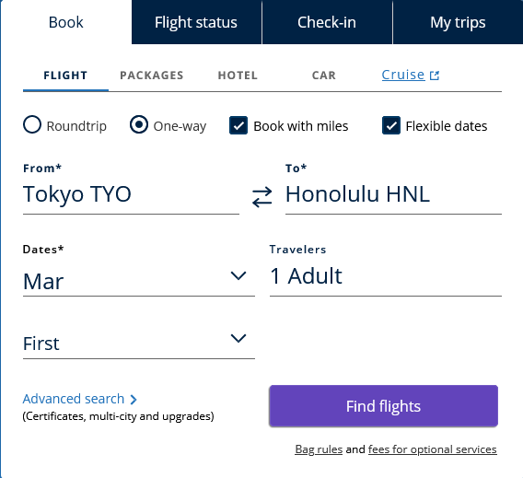This screenshot has width=523, height=478.
Task: Click the From field showing Tokyo TYO
Action: [x=131, y=194]
